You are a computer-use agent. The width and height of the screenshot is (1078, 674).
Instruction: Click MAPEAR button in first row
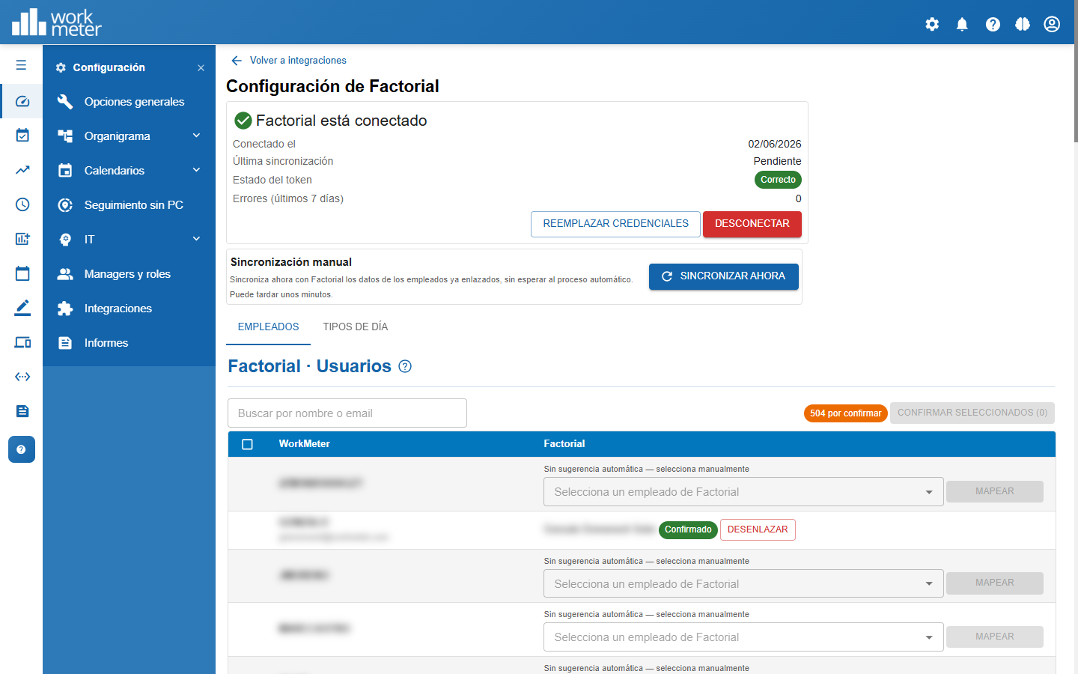995,491
